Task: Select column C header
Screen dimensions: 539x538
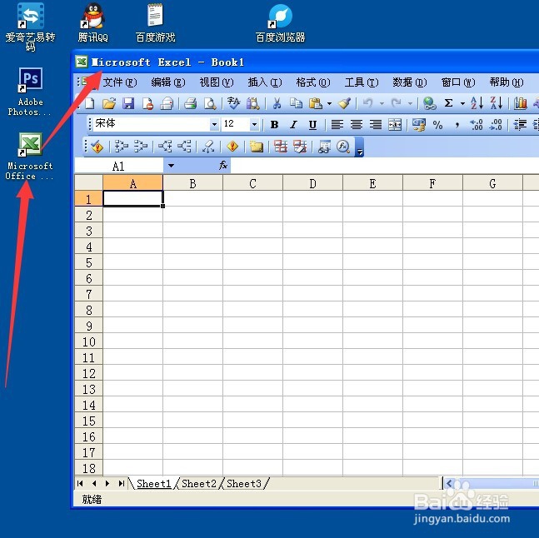Action: click(252, 183)
